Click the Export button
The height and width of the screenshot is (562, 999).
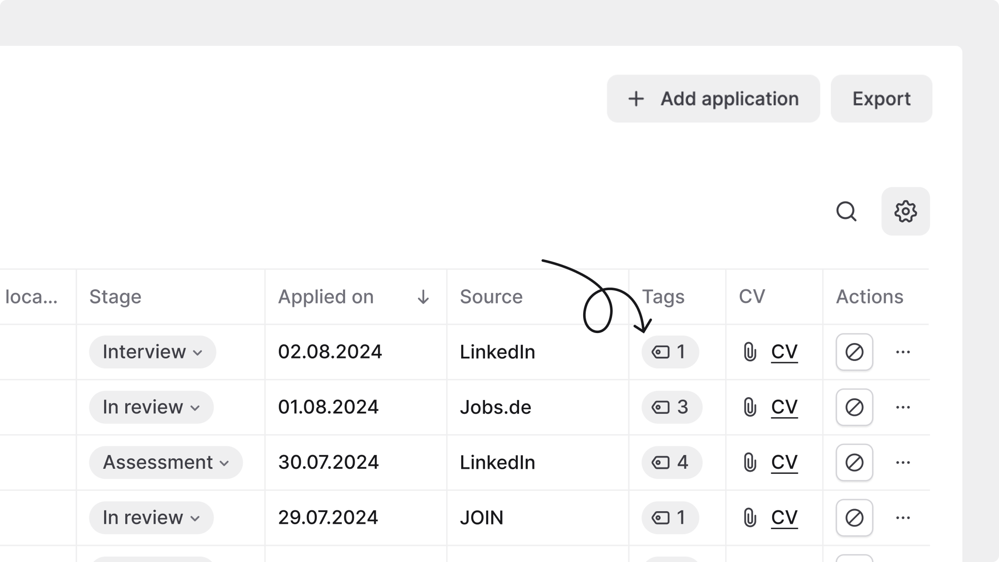(881, 99)
